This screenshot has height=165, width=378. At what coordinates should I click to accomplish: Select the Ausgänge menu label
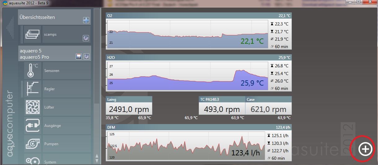(52, 126)
